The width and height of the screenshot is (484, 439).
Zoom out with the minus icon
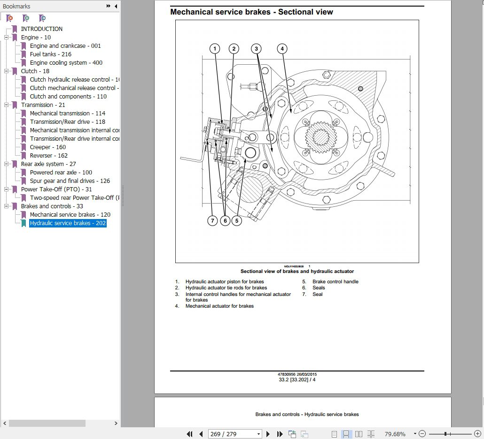pos(422,434)
